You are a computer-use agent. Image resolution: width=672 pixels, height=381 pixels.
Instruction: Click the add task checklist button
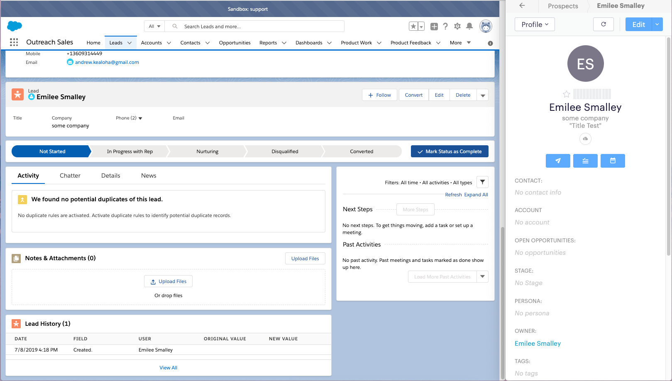[585, 161]
